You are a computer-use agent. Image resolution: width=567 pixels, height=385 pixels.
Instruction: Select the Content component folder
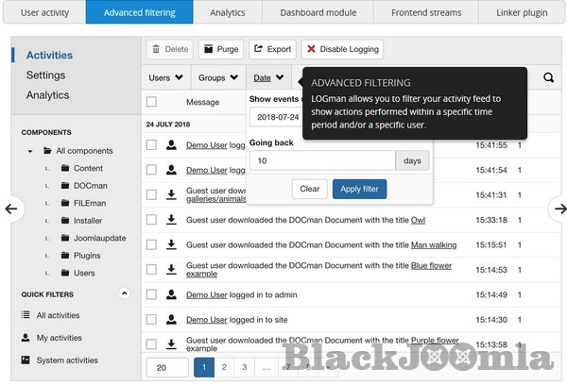(x=88, y=168)
